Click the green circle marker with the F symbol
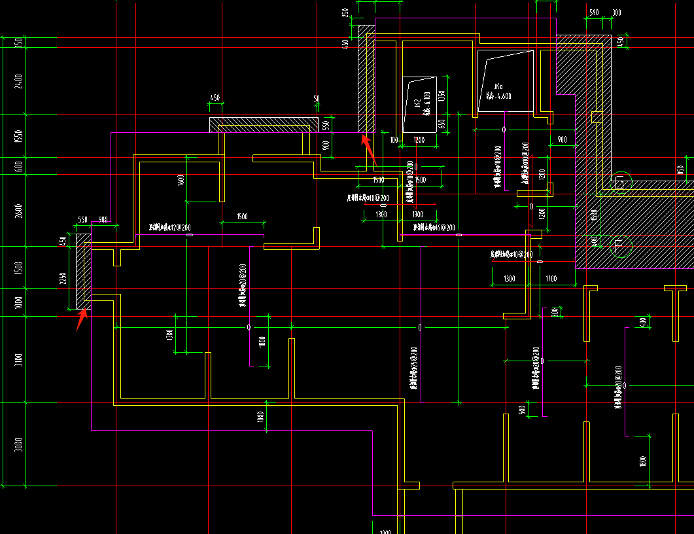Image resolution: width=694 pixels, height=534 pixels. 621,246
